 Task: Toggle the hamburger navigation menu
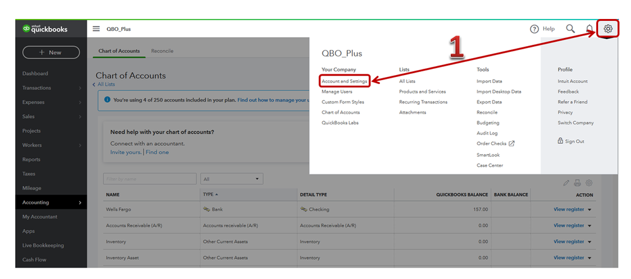pyautogui.click(x=96, y=29)
